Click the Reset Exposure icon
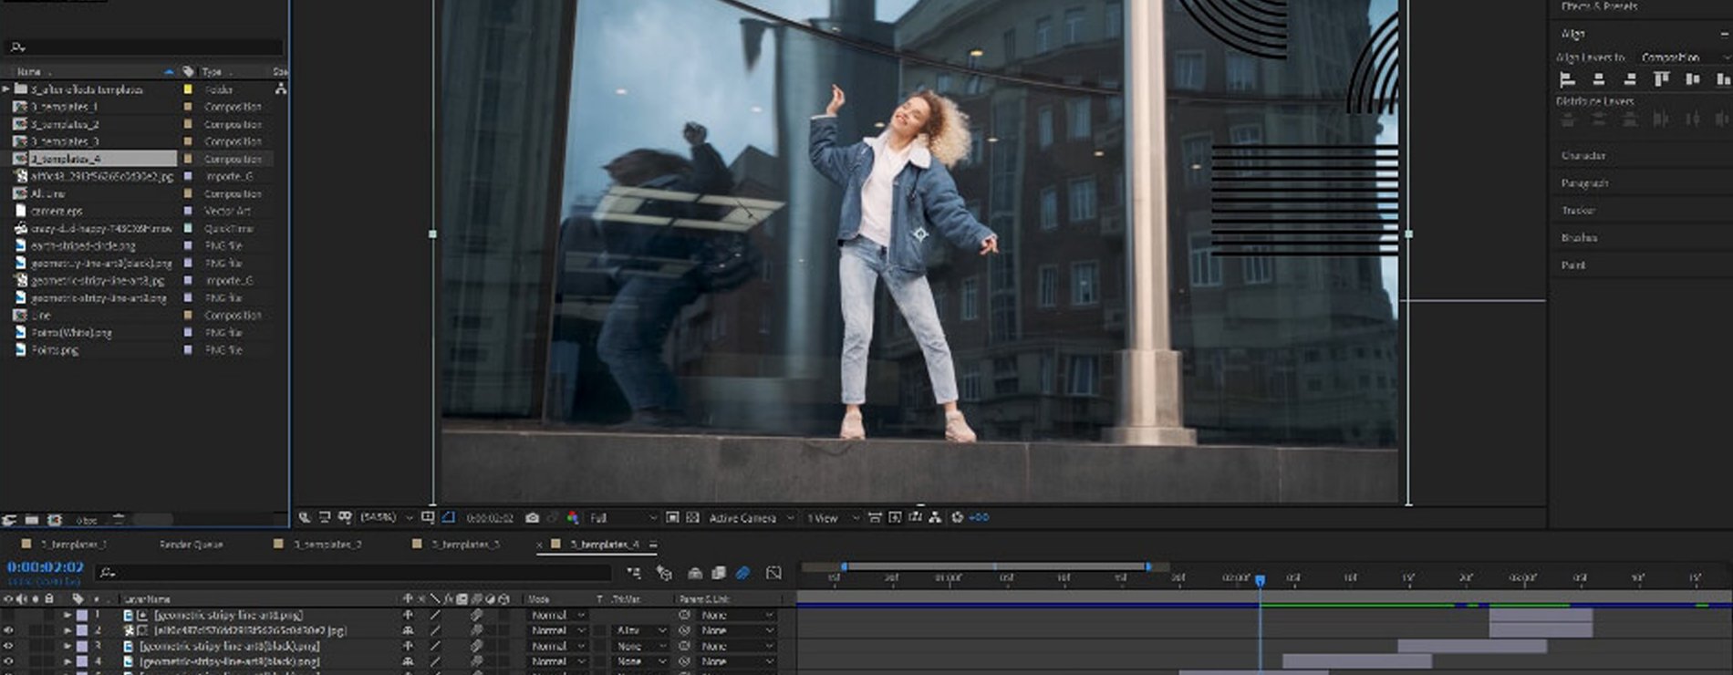Image resolution: width=1733 pixels, height=675 pixels. (x=957, y=517)
